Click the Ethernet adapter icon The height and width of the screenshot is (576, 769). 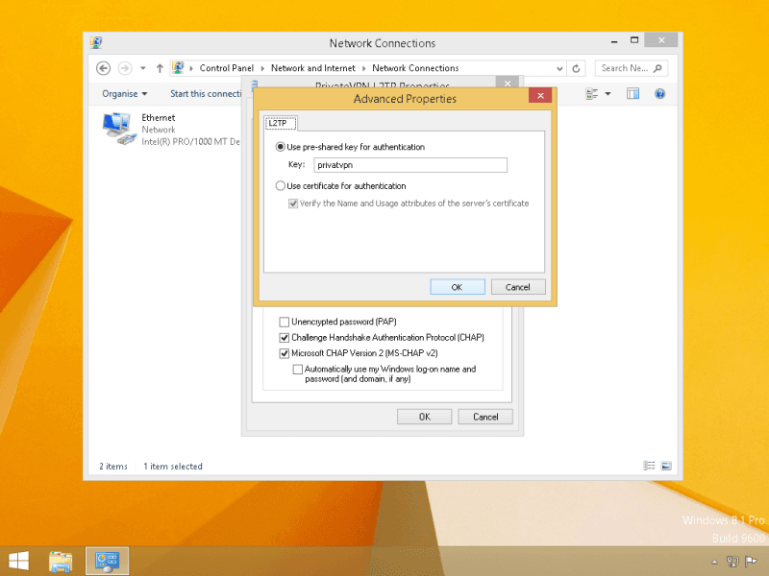point(117,127)
